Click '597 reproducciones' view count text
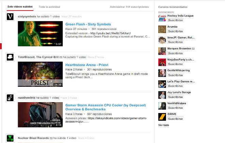This screenshot has width=225, height=143. point(99,114)
